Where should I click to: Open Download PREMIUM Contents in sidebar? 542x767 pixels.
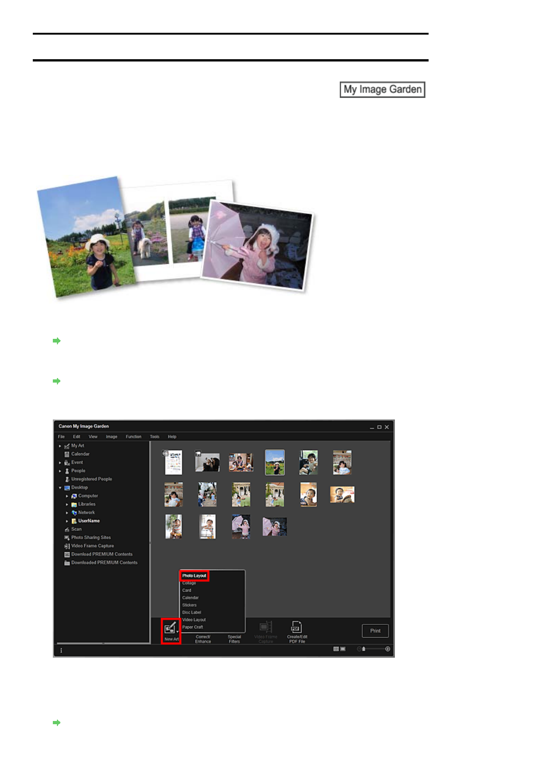tap(102, 554)
